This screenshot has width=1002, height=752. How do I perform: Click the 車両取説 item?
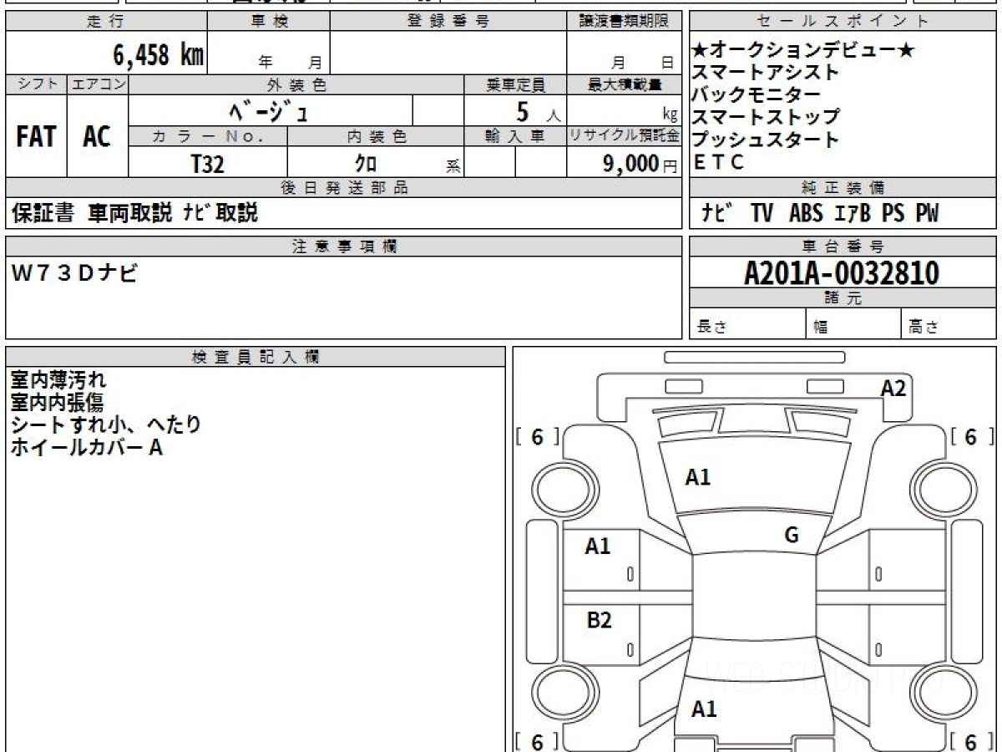tap(132, 214)
